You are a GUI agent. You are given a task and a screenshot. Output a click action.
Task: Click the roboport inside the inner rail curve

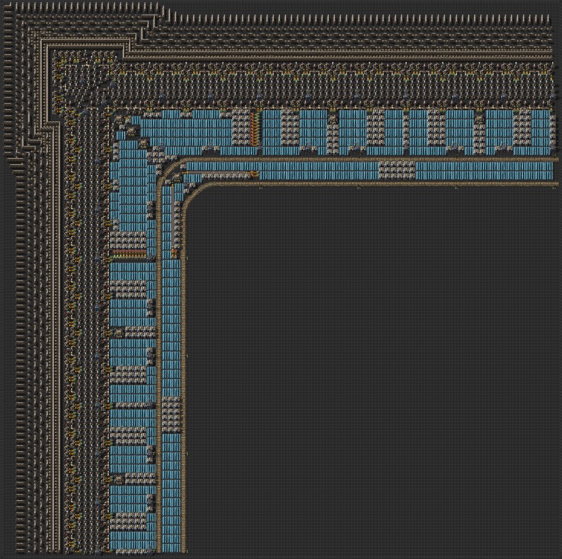pos(177,177)
